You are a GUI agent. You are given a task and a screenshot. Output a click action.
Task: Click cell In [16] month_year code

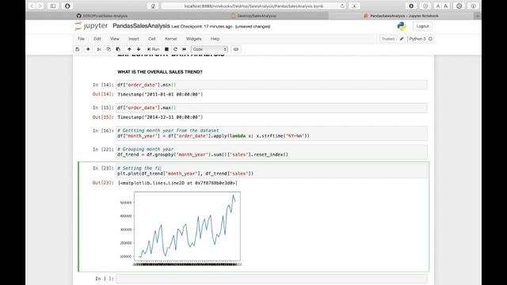coord(272,133)
